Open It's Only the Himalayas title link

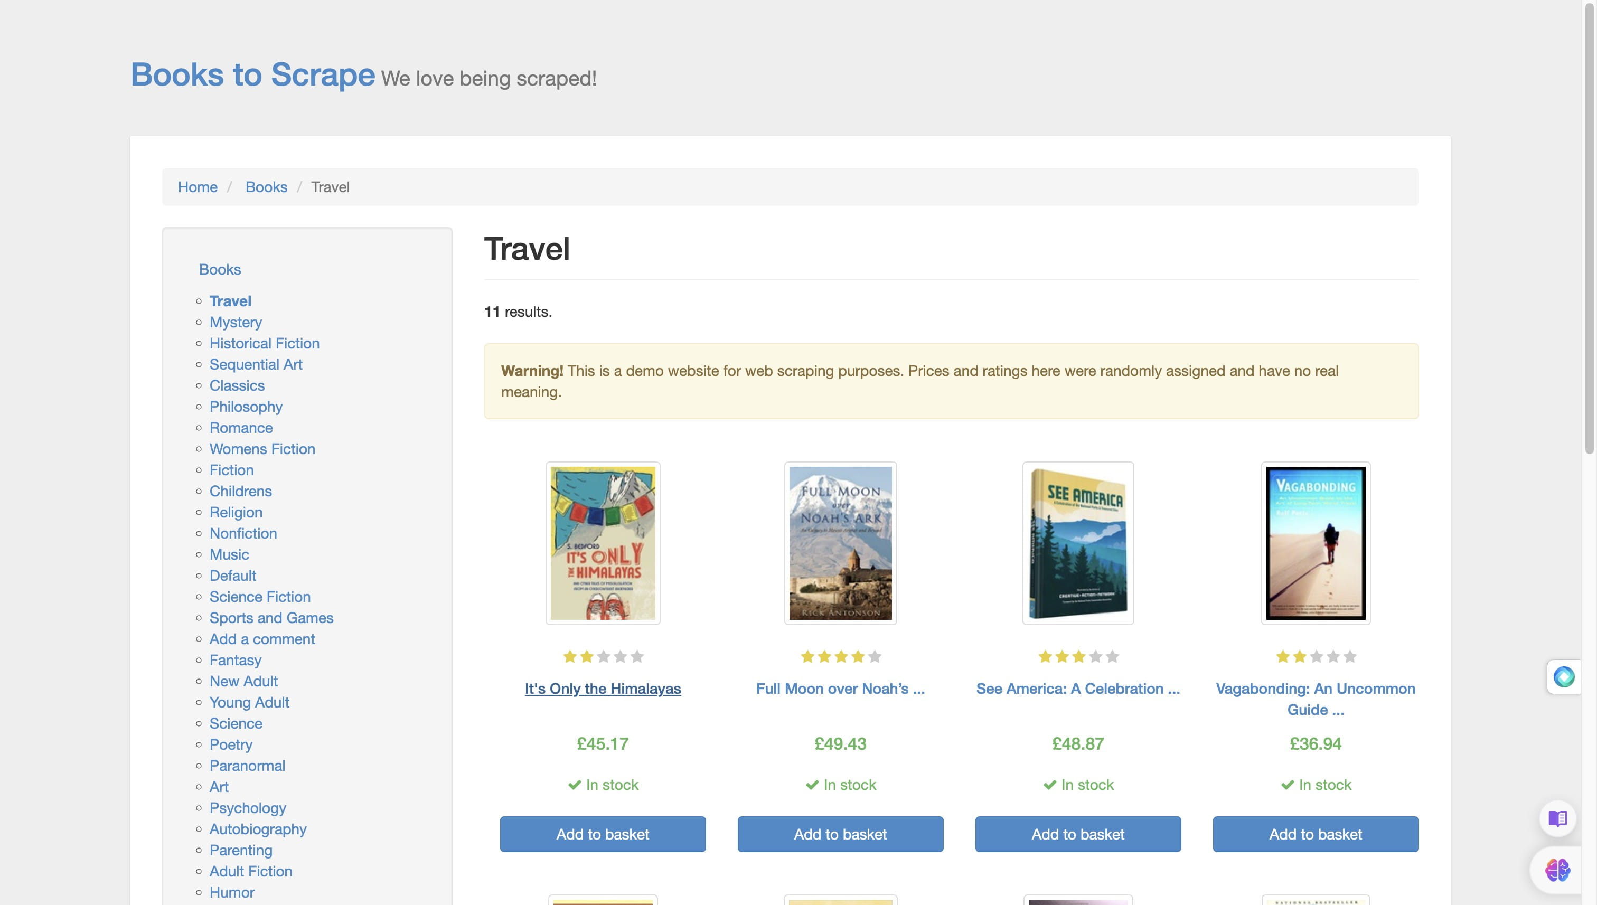tap(603, 689)
